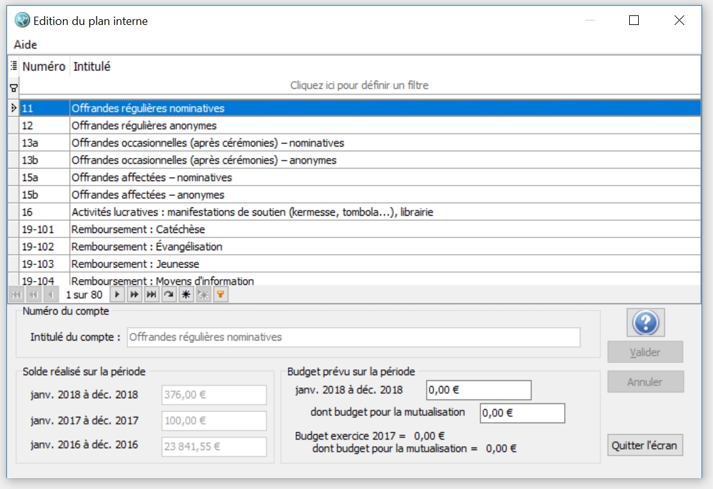Open the blue question mark help button
The width and height of the screenshot is (713, 489).
tap(645, 323)
